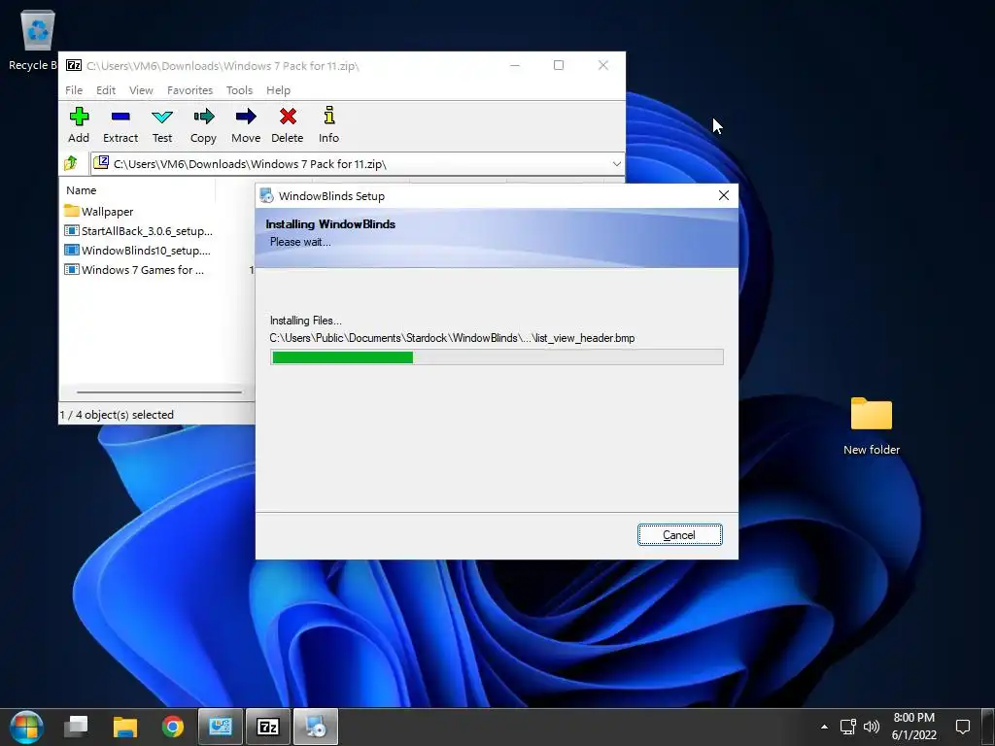Open the Start menu orb
The width and height of the screenshot is (995, 746).
click(26, 727)
